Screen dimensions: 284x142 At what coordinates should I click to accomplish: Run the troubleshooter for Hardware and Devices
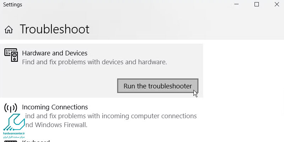(x=158, y=86)
